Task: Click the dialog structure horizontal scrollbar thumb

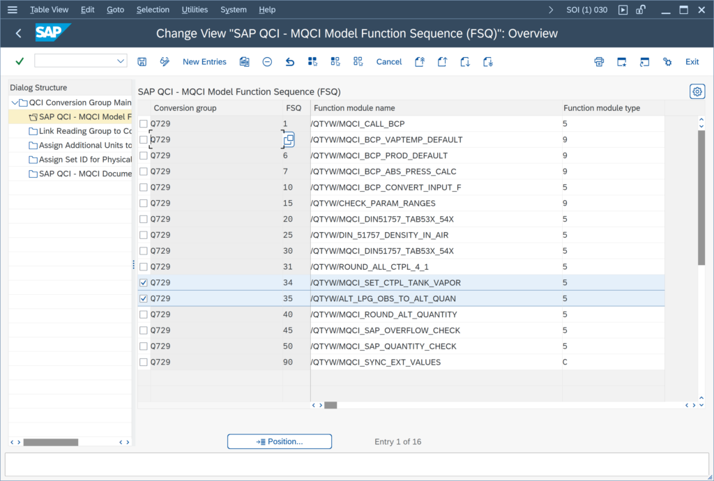Action: point(51,443)
